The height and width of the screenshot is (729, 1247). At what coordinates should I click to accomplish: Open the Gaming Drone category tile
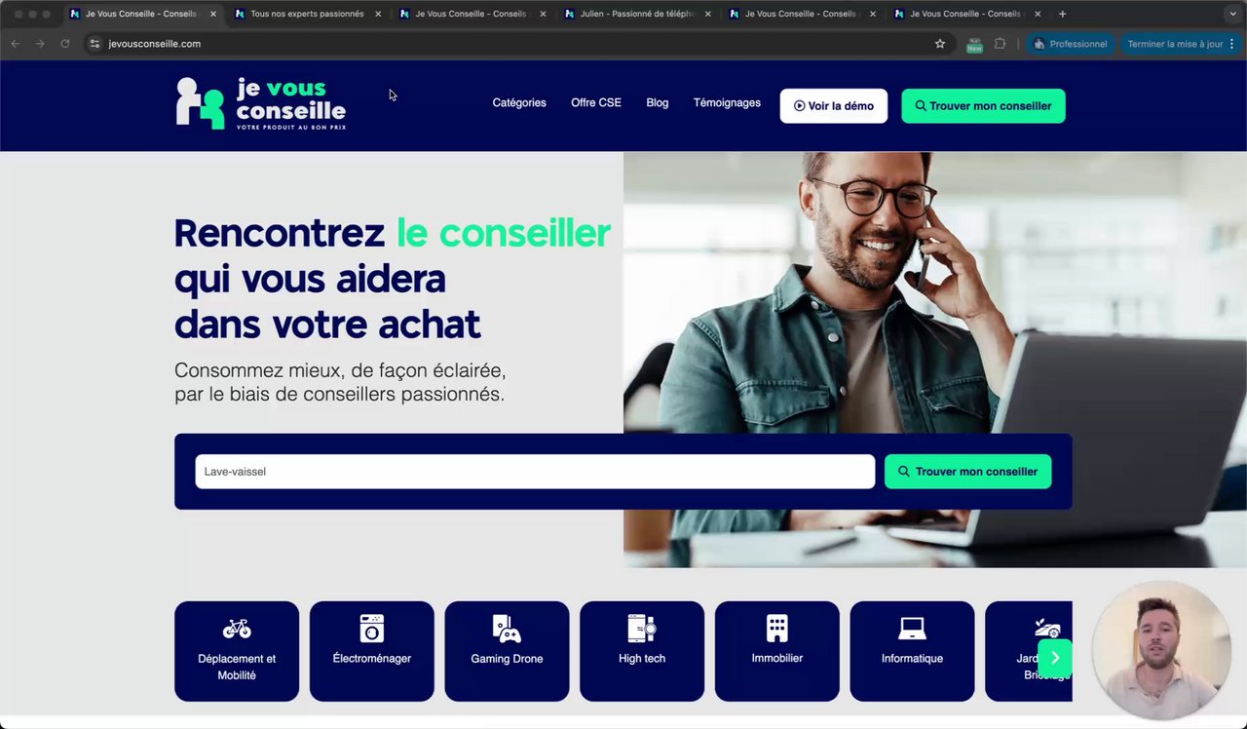tap(507, 651)
